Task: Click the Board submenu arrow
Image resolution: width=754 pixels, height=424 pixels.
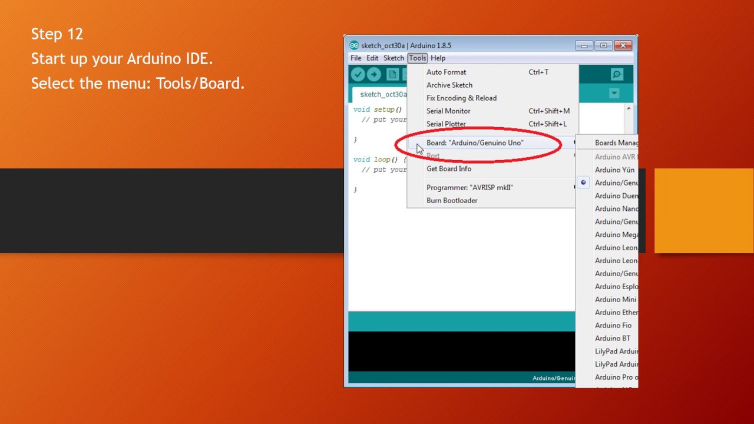Action: 574,143
